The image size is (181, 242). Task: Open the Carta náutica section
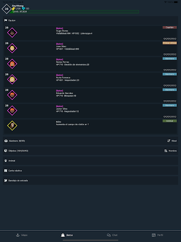(90, 171)
